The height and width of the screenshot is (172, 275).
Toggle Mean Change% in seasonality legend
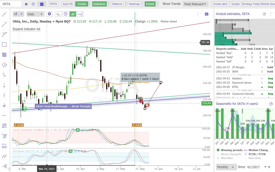229,154
